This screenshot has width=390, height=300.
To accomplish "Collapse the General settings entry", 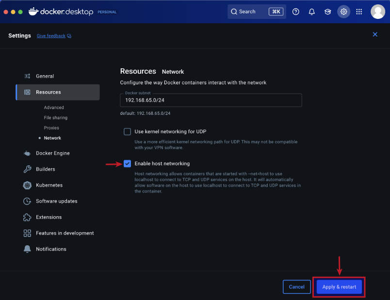I will click(45, 76).
